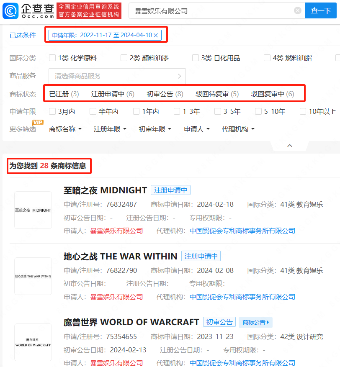The height and width of the screenshot is (367, 340).
Task: Click application date 2023-11-23
Action: point(215,336)
